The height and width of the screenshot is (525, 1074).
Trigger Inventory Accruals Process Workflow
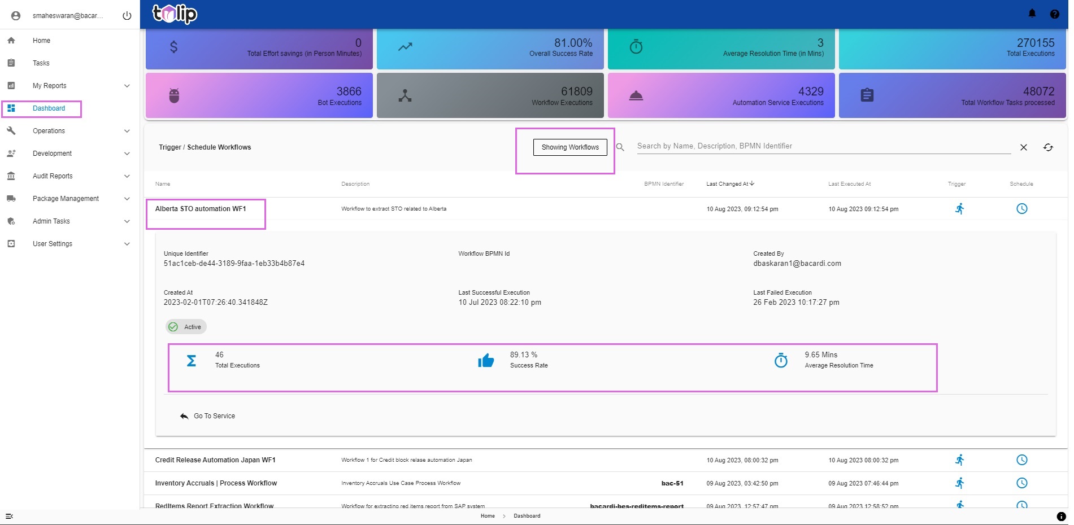click(x=960, y=483)
